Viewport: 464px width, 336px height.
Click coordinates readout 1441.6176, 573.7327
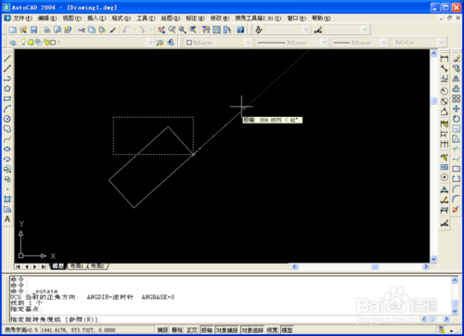(x=78, y=330)
